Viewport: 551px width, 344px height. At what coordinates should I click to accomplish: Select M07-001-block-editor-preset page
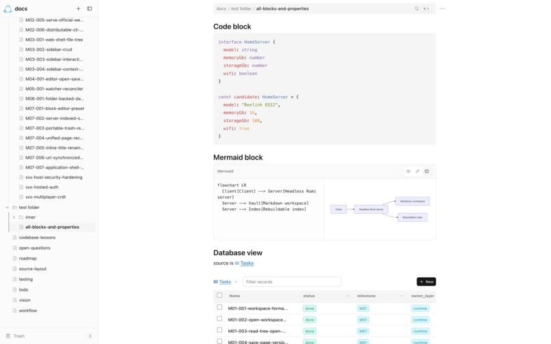point(55,109)
